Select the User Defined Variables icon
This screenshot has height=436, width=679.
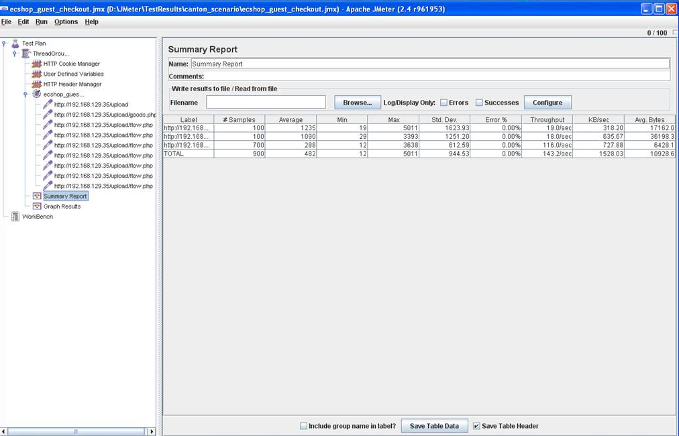coord(37,74)
